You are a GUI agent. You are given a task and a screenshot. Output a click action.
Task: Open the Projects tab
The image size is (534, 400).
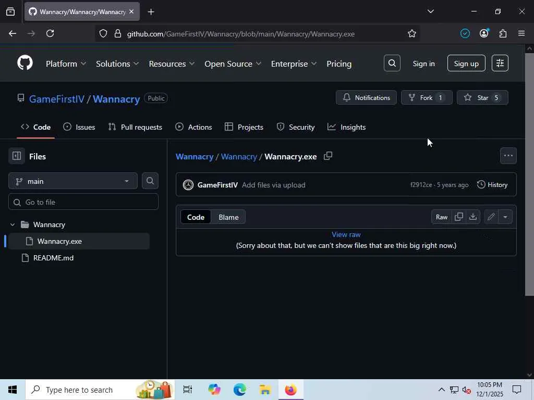coord(244,127)
